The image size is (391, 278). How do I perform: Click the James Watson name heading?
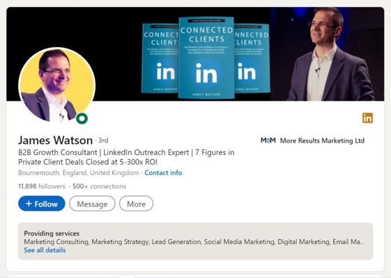55,140
